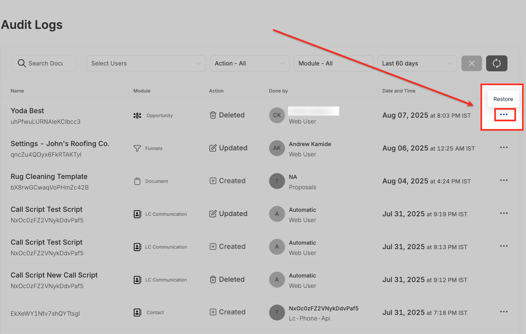
Task: Expand the Select Users dropdown
Action: [x=146, y=63]
